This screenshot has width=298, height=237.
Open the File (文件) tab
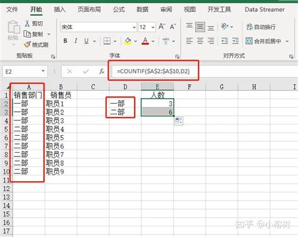coord(12,9)
